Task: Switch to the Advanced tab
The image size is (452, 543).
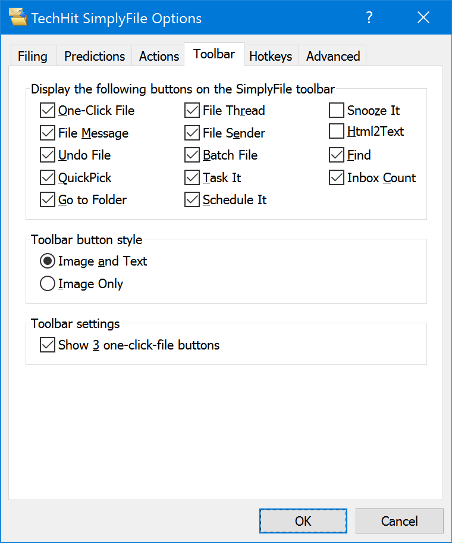Action: 332,56
